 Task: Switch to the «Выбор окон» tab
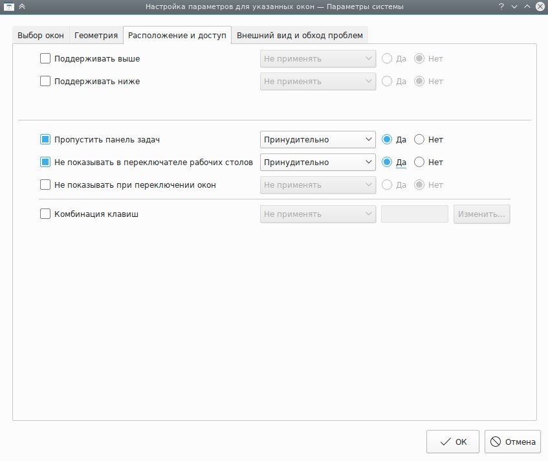[41, 35]
